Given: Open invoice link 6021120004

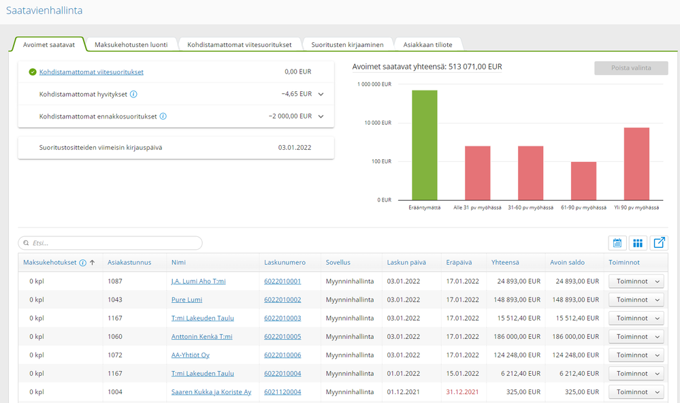Looking at the screenshot, I should pyautogui.click(x=282, y=392).
